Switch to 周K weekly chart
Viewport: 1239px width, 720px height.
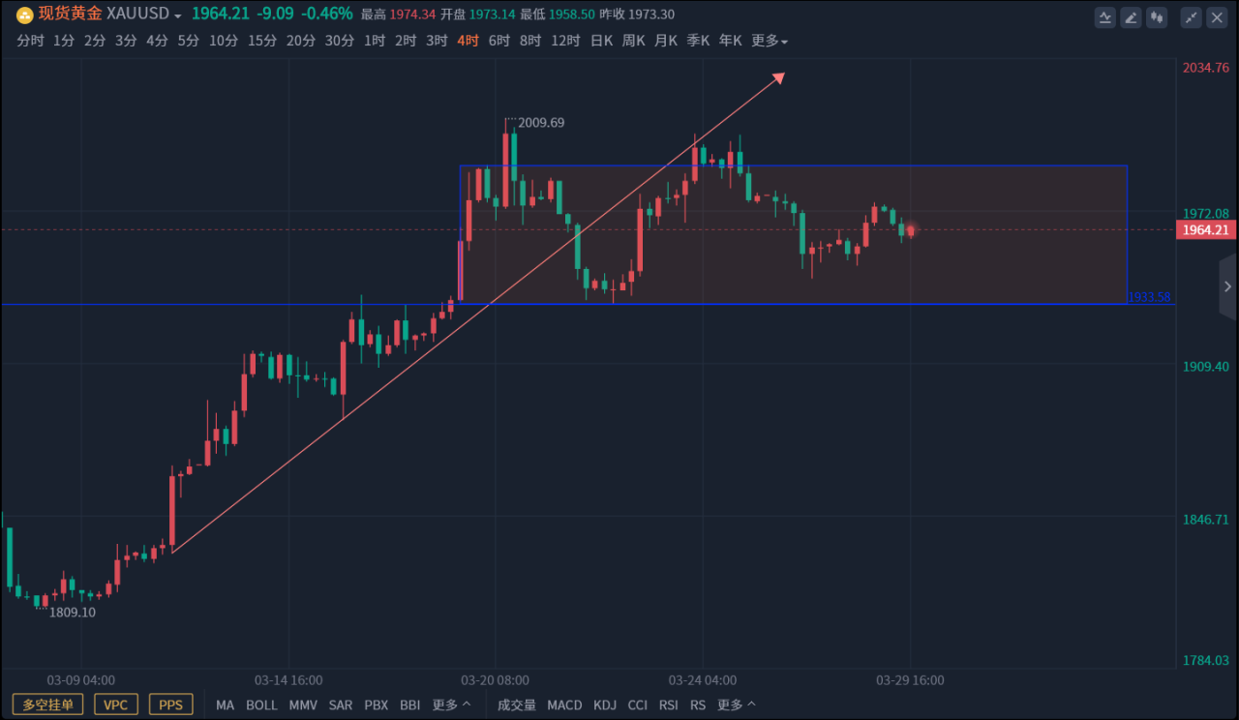click(634, 41)
